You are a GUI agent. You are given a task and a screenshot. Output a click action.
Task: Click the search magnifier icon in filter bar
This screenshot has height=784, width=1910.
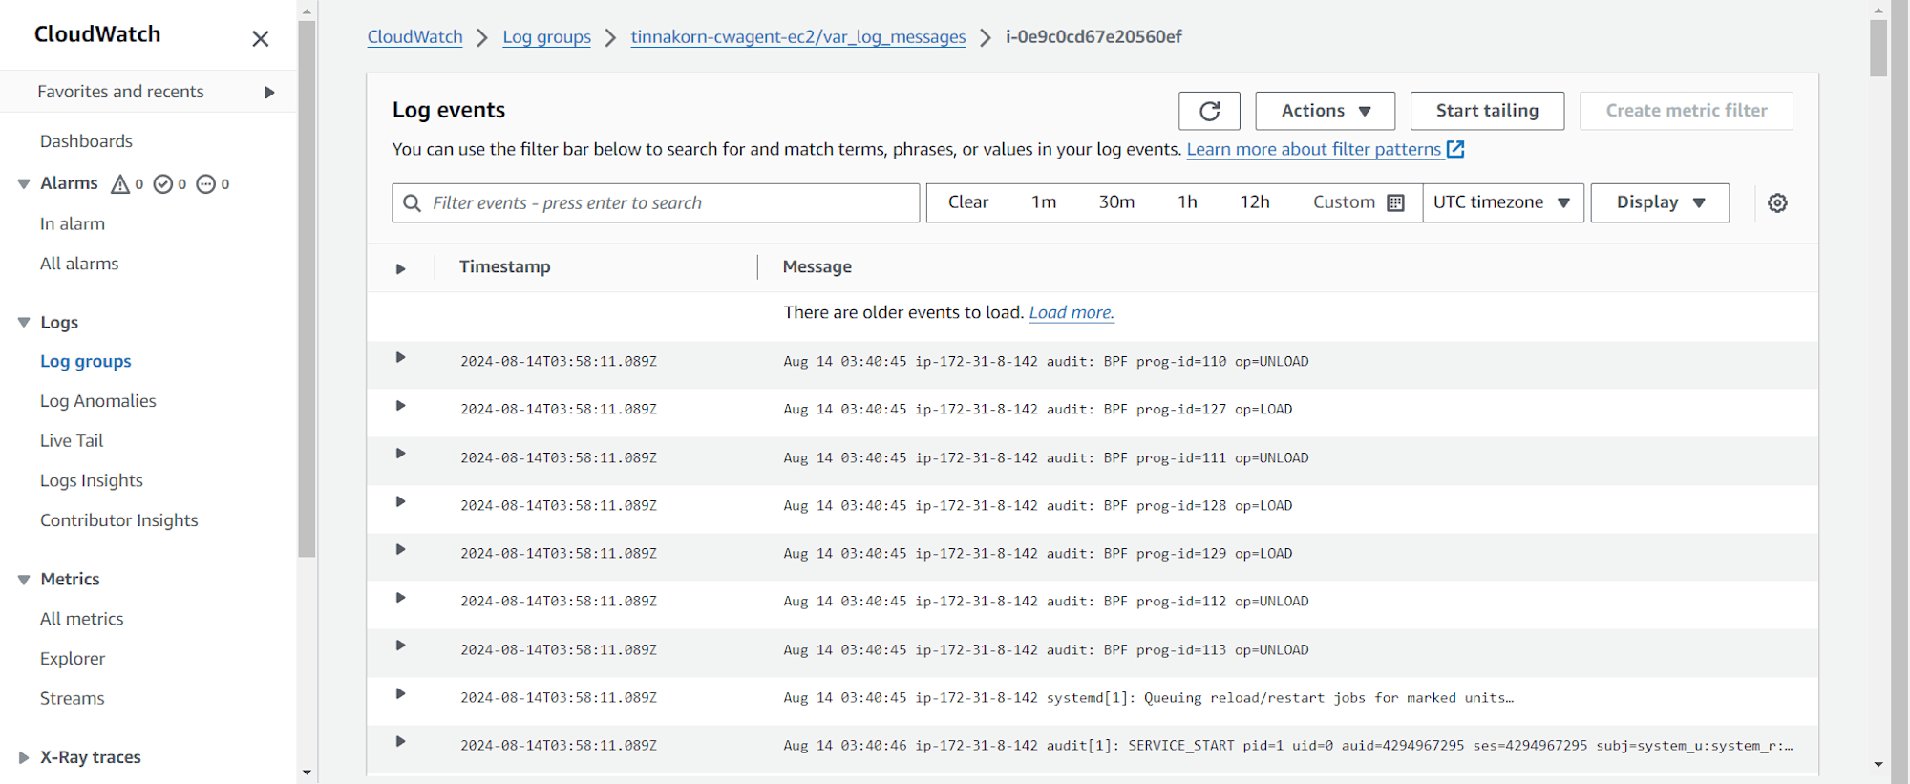[412, 203]
